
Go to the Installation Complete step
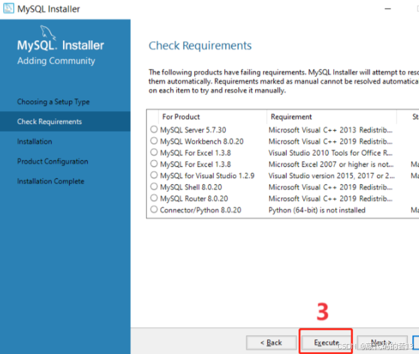50,181
